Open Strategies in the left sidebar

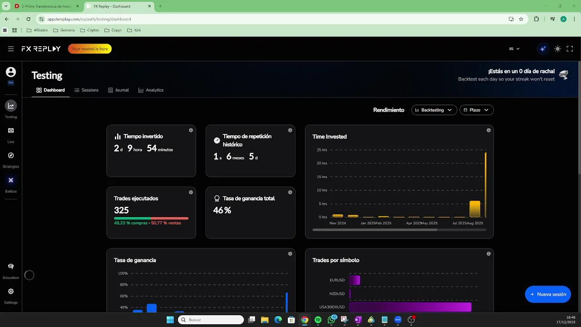[11, 159]
